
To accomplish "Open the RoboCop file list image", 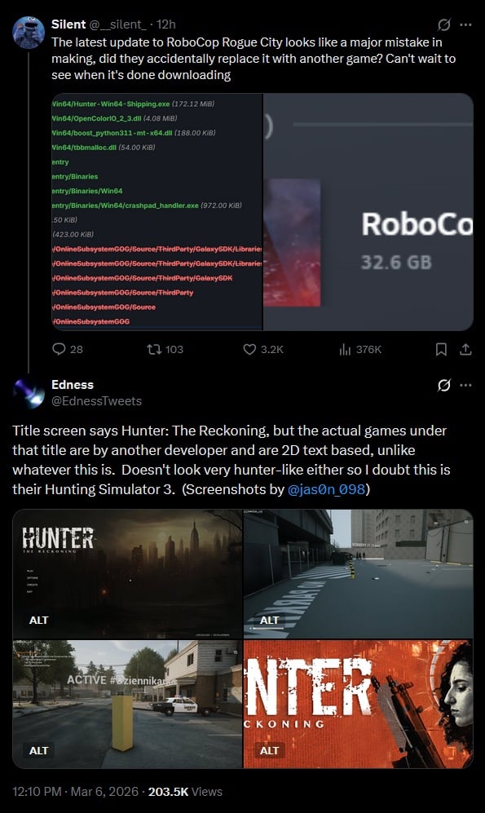I will tap(157, 211).
